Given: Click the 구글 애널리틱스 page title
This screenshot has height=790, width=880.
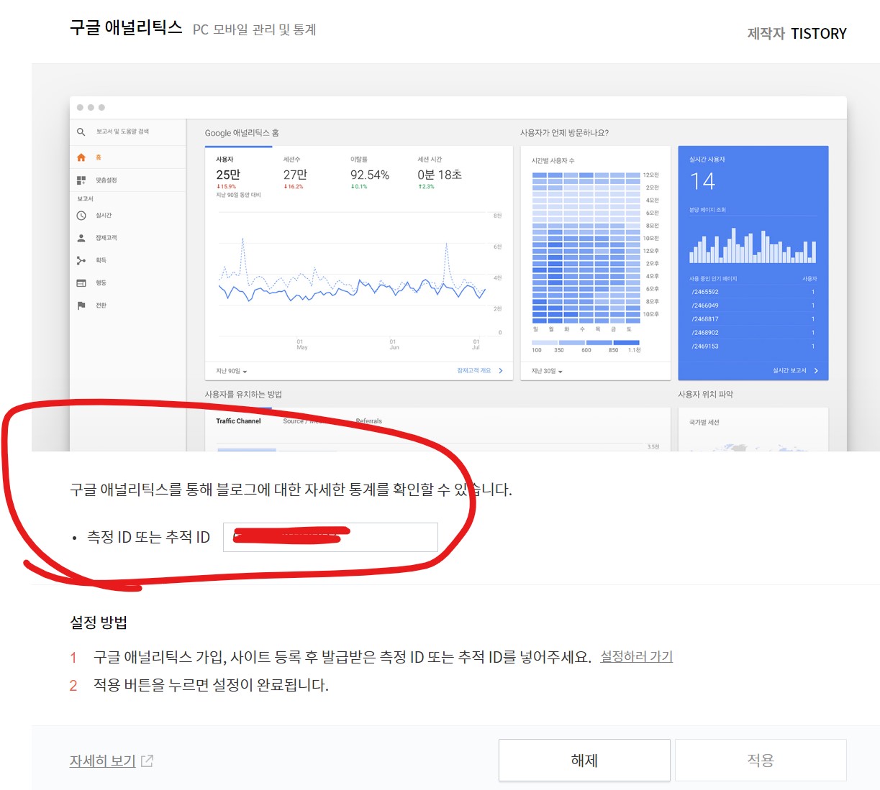Looking at the screenshot, I should click(x=126, y=27).
